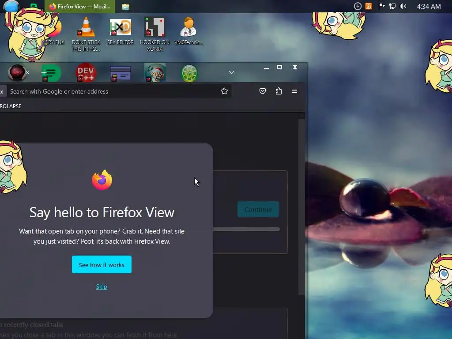Open the VMOTechnic doctor icon shortcut
Screen dimensions: 452x339
(189, 30)
